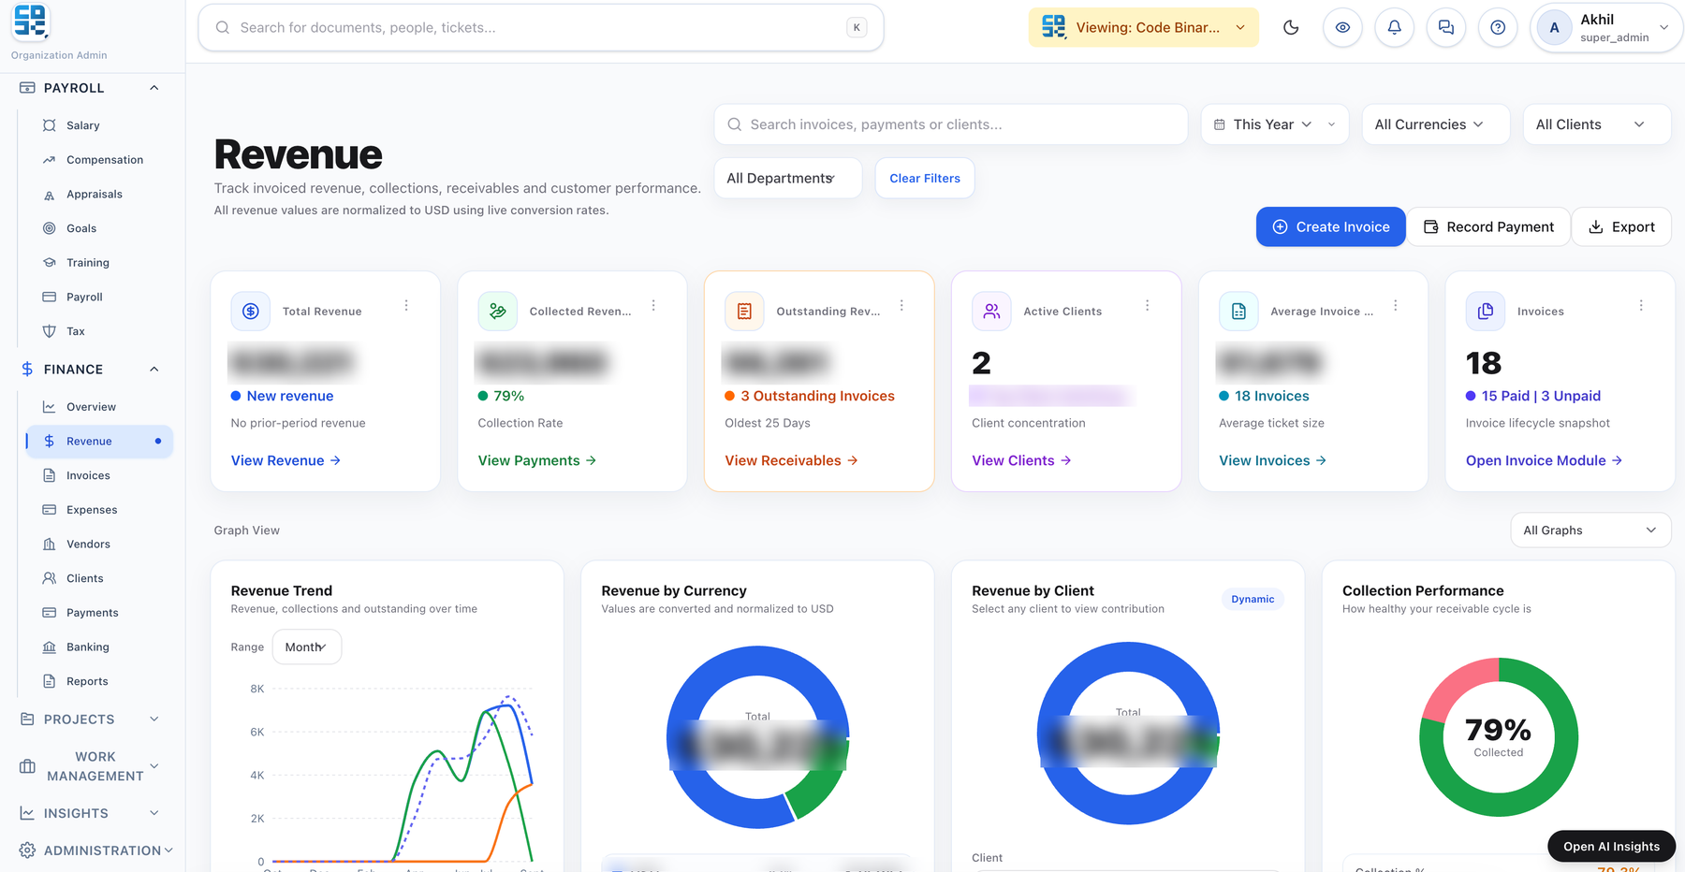Click the Collected Revenue card icon
1685x872 pixels.
coord(498,312)
